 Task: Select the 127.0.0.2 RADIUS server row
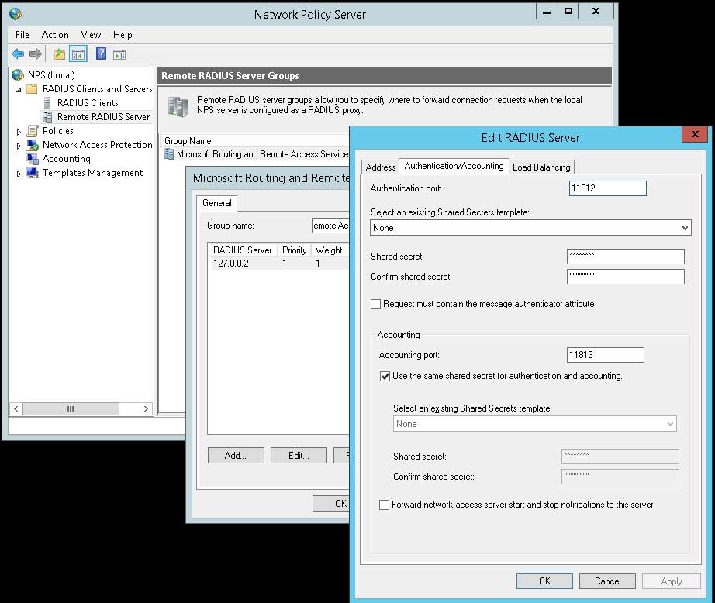tap(279, 264)
